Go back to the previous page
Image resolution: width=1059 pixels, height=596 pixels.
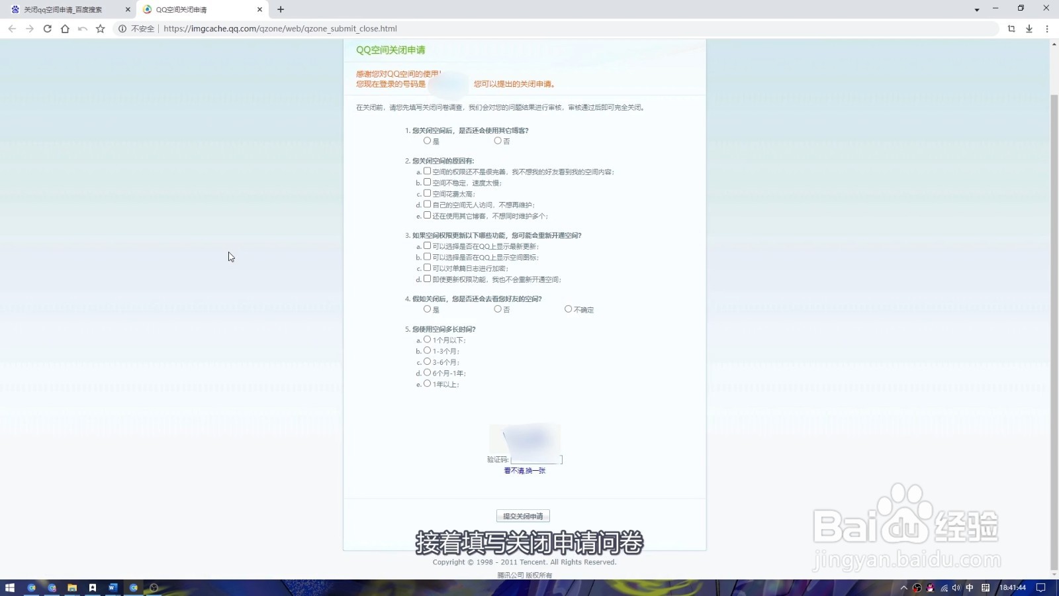point(12,28)
